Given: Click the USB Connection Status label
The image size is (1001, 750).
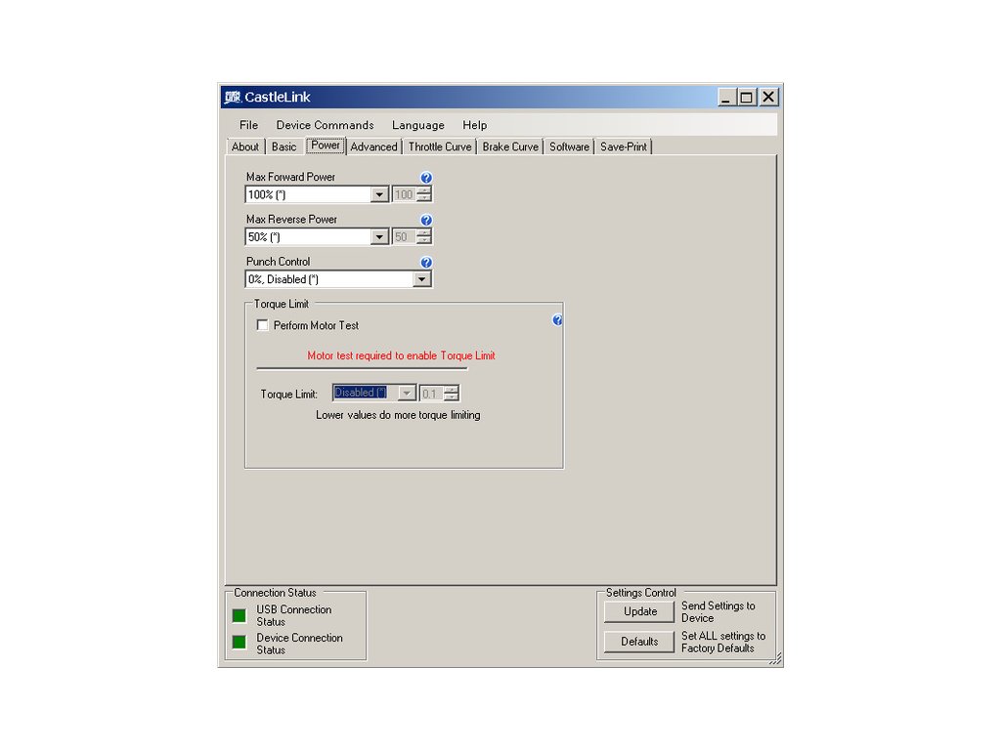Looking at the screenshot, I should click(293, 615).
